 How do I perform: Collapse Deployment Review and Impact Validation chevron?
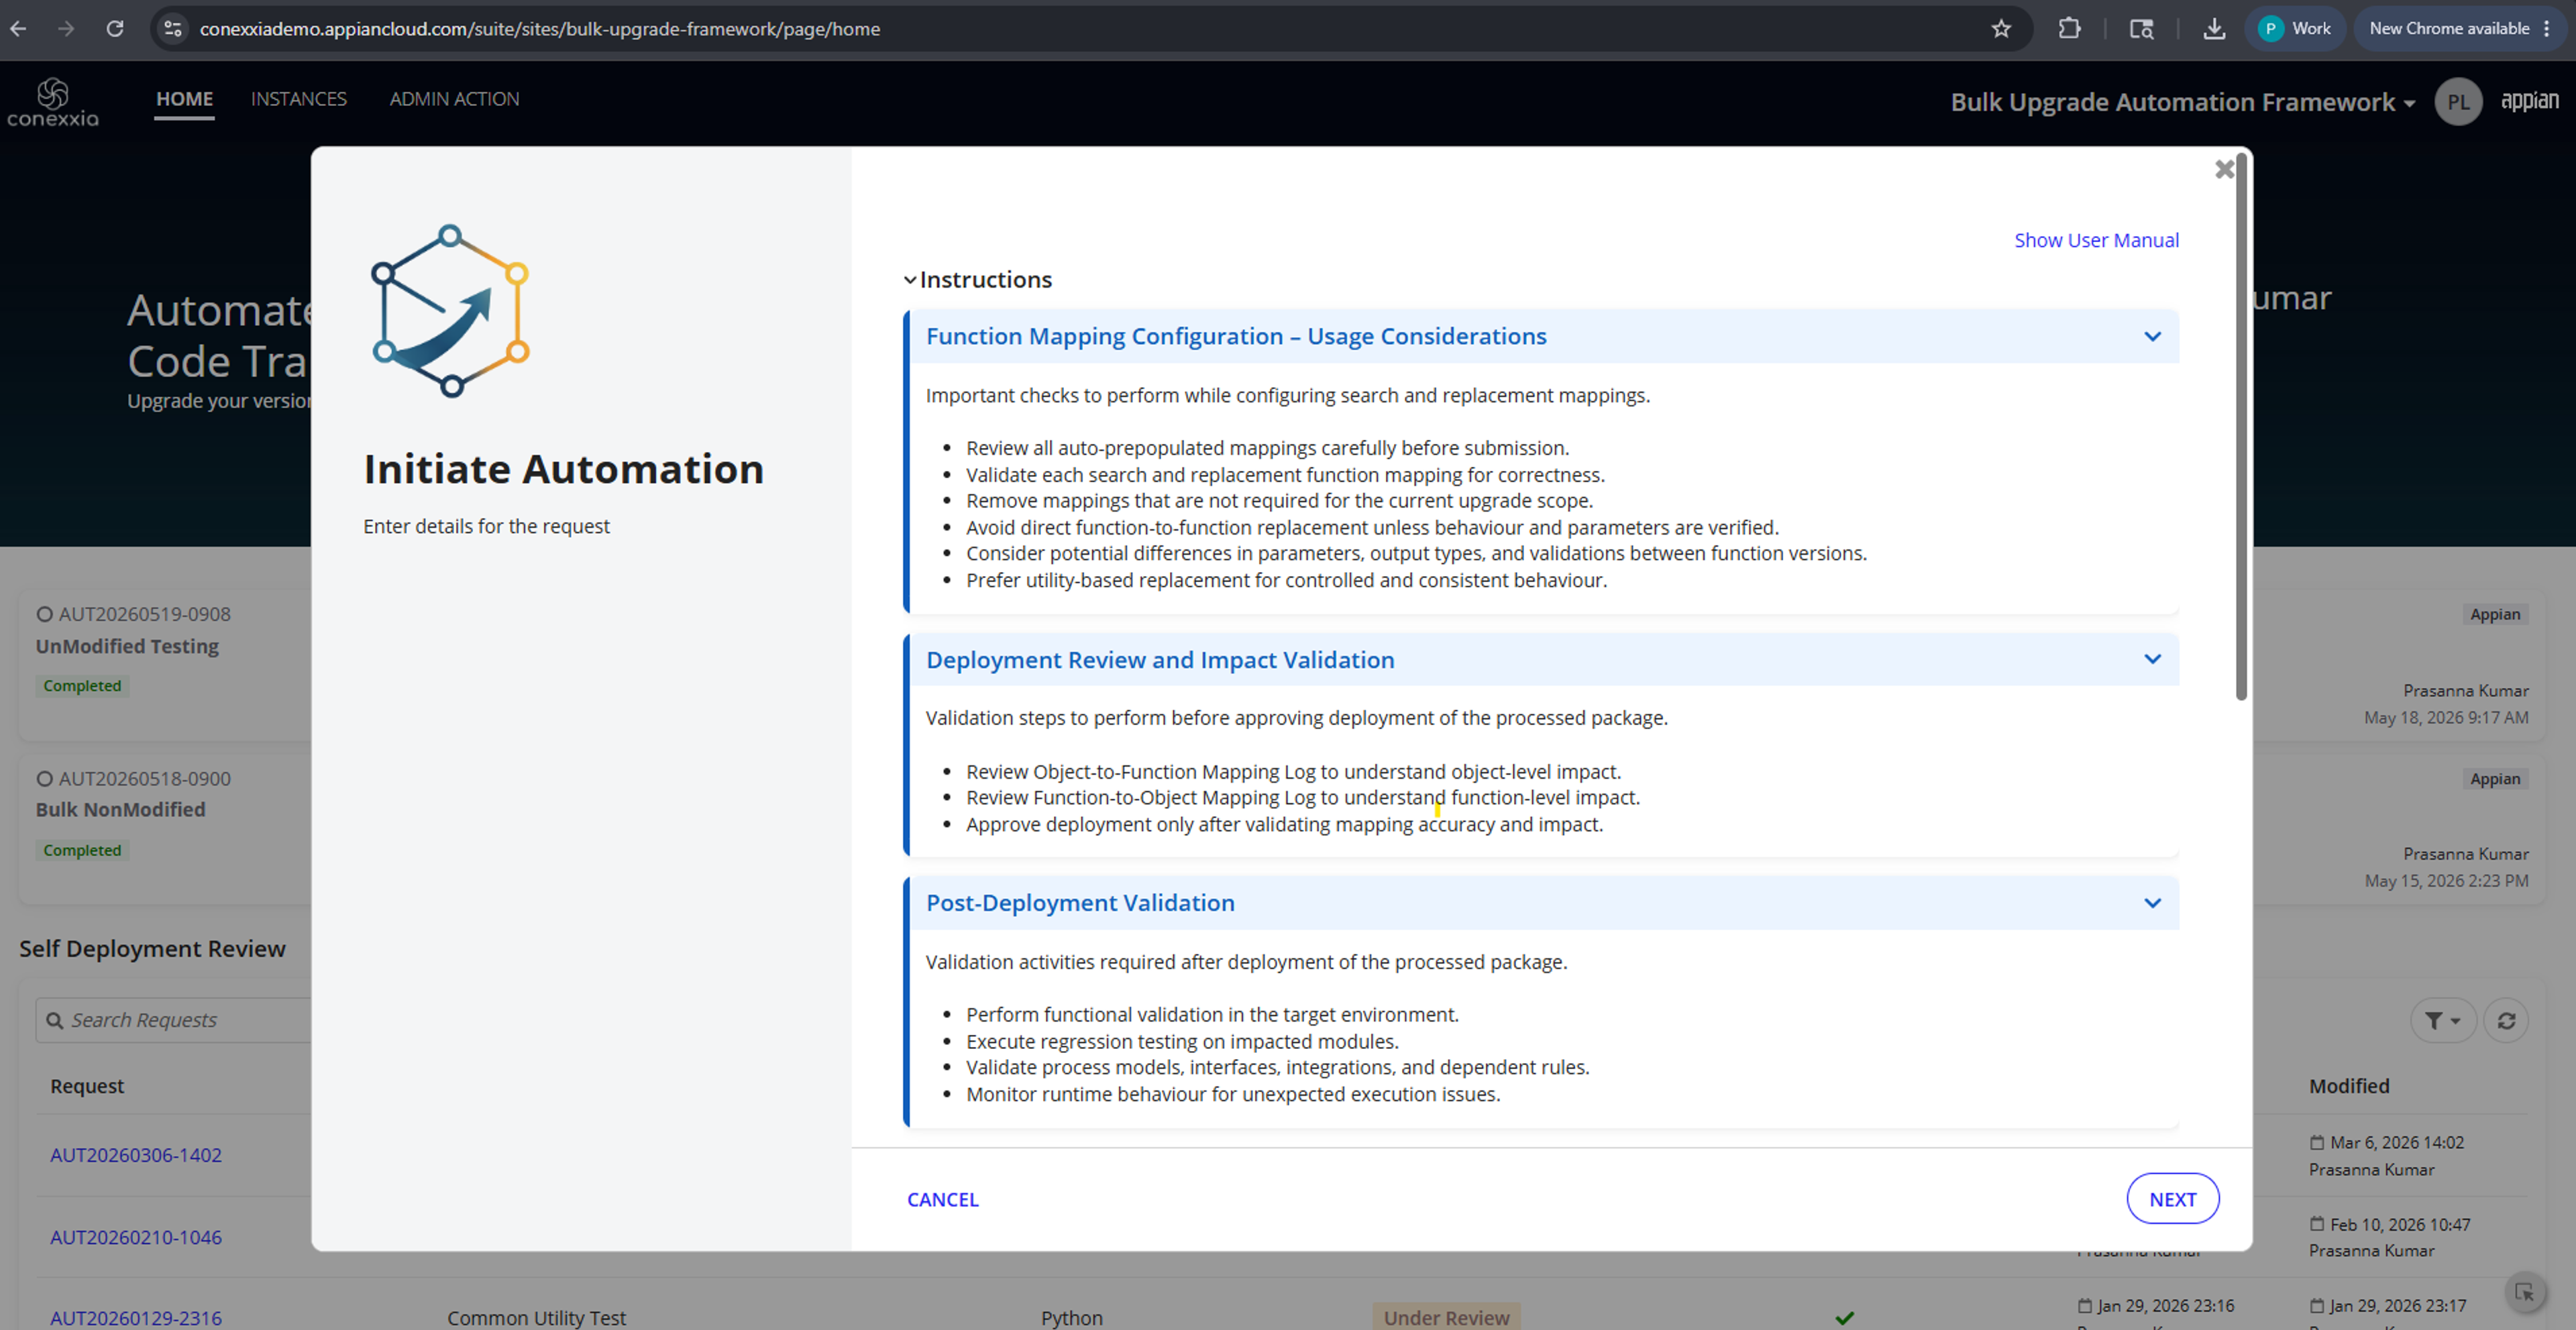(x=2152, y=659)
